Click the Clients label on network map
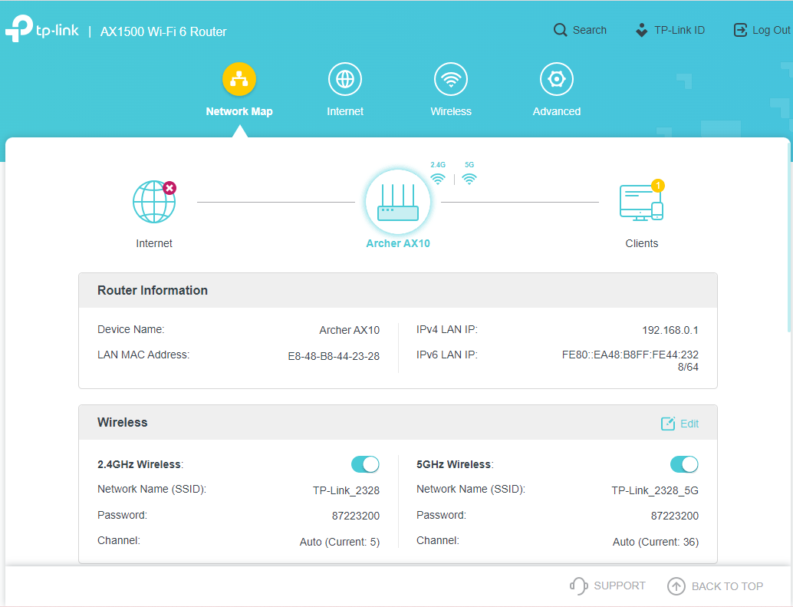 (642, 243)
